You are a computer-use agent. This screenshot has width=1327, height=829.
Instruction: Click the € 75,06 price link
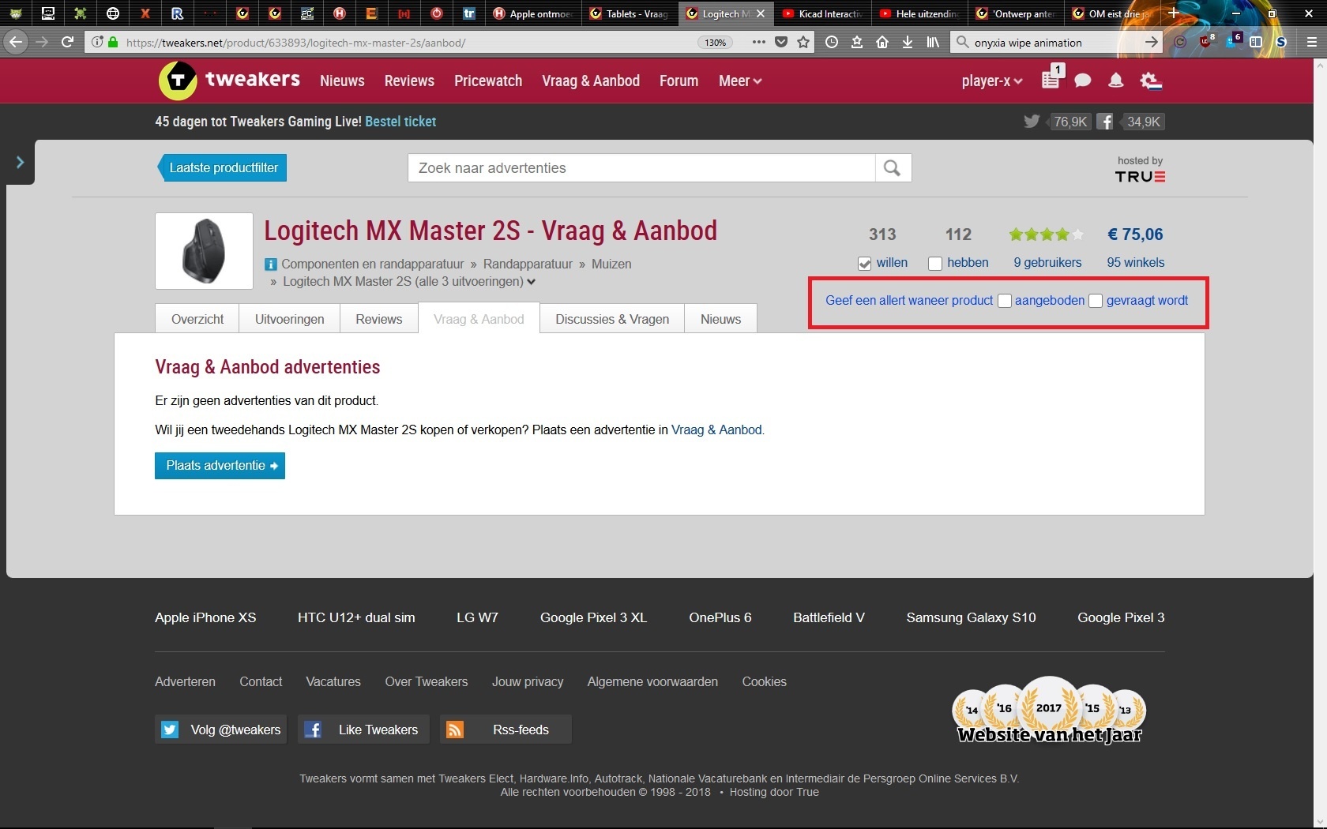[x=1135, y=234]
